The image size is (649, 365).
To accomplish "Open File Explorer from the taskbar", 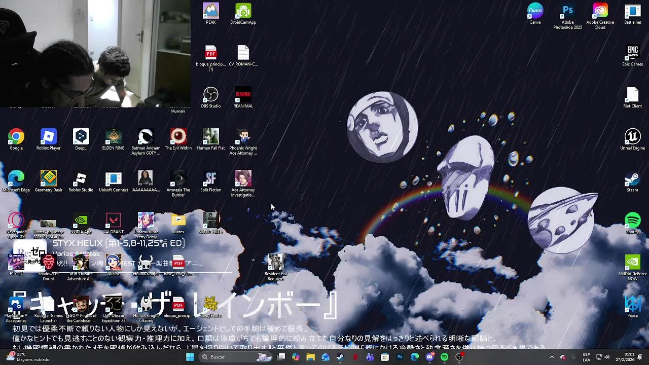I will tap(311, 357).
